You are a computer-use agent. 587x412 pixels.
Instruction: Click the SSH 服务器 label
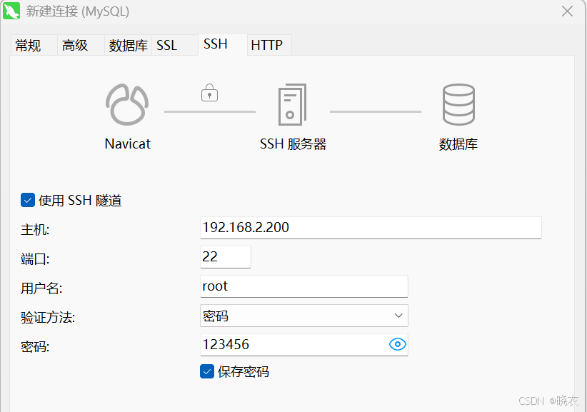[293, 144]
